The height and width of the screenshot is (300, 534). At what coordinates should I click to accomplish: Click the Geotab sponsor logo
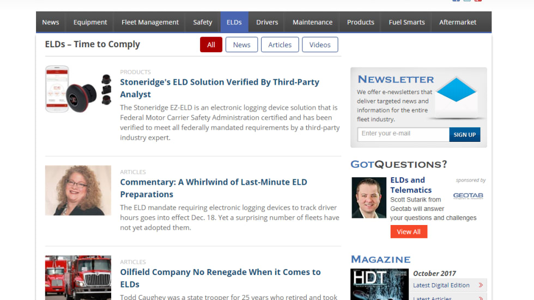pyautogui.click(x=468, y=196)
